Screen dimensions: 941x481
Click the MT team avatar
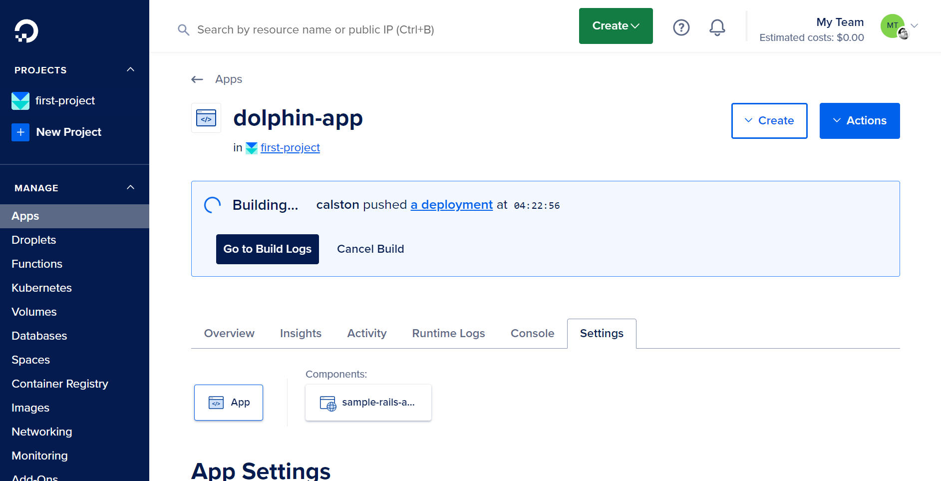tap(893, 26)
